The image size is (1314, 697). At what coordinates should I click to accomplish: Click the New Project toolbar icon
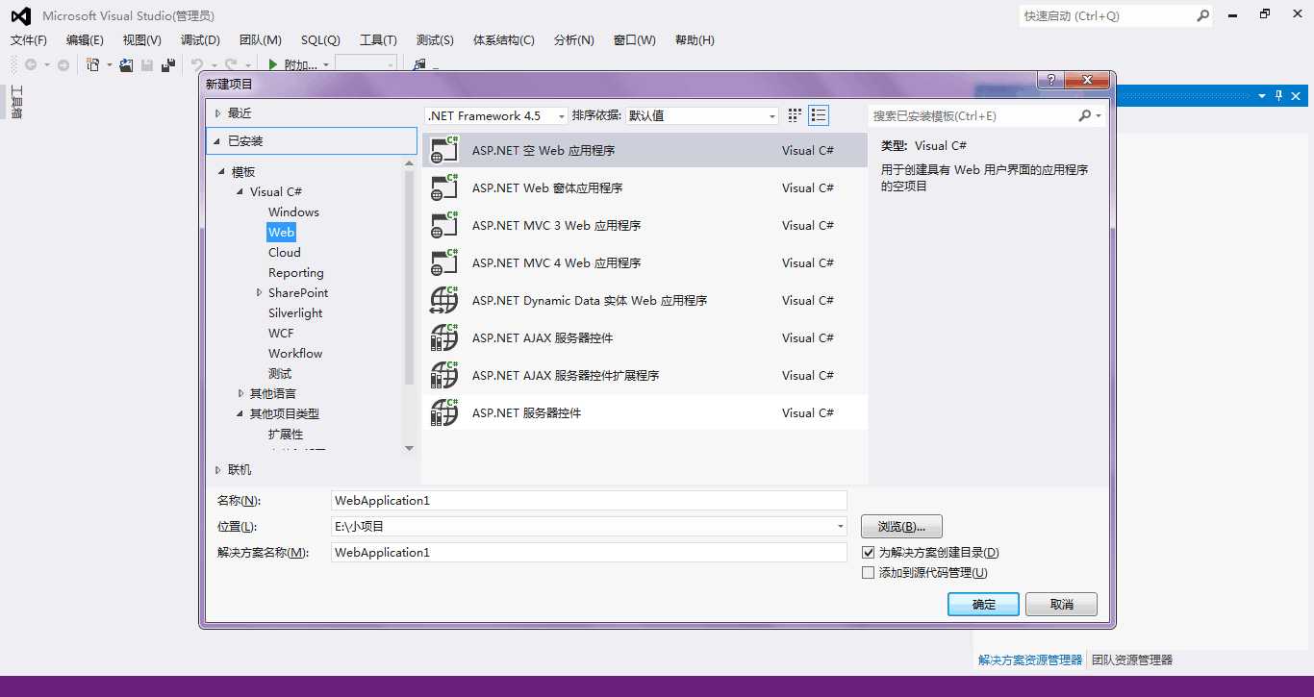93,64
